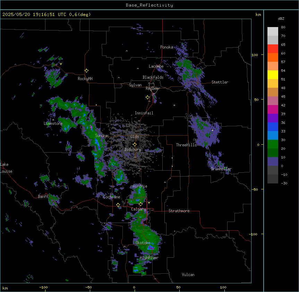Click the Ponoka city label
The image size is (299, 292).
tap(166, 47)
